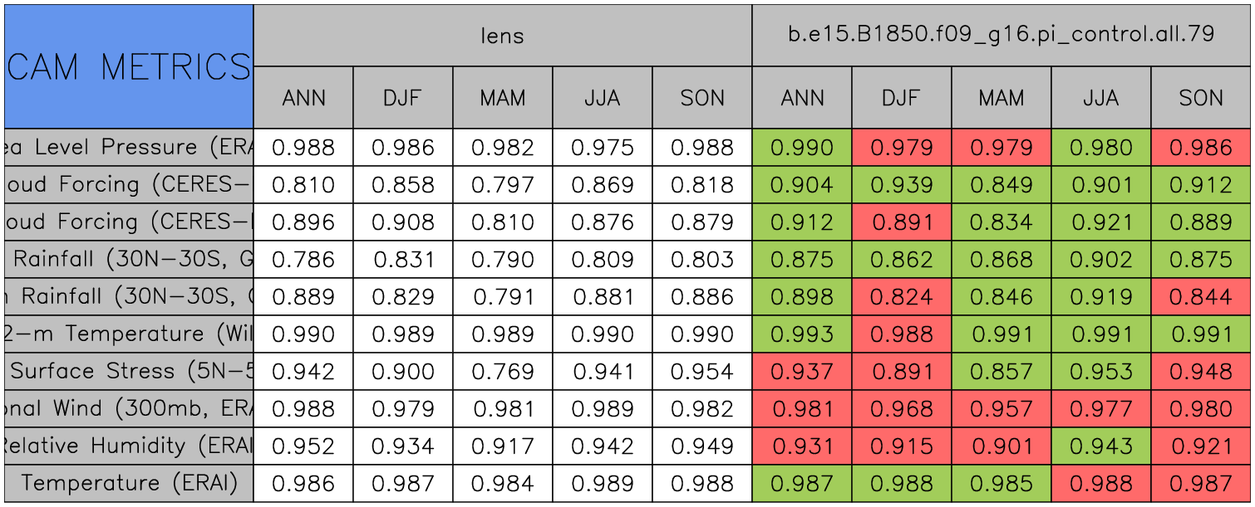Viewport: 1255px width, 507px height.
Task: Select the white 0.858 cell
Action: coord(403,185)
